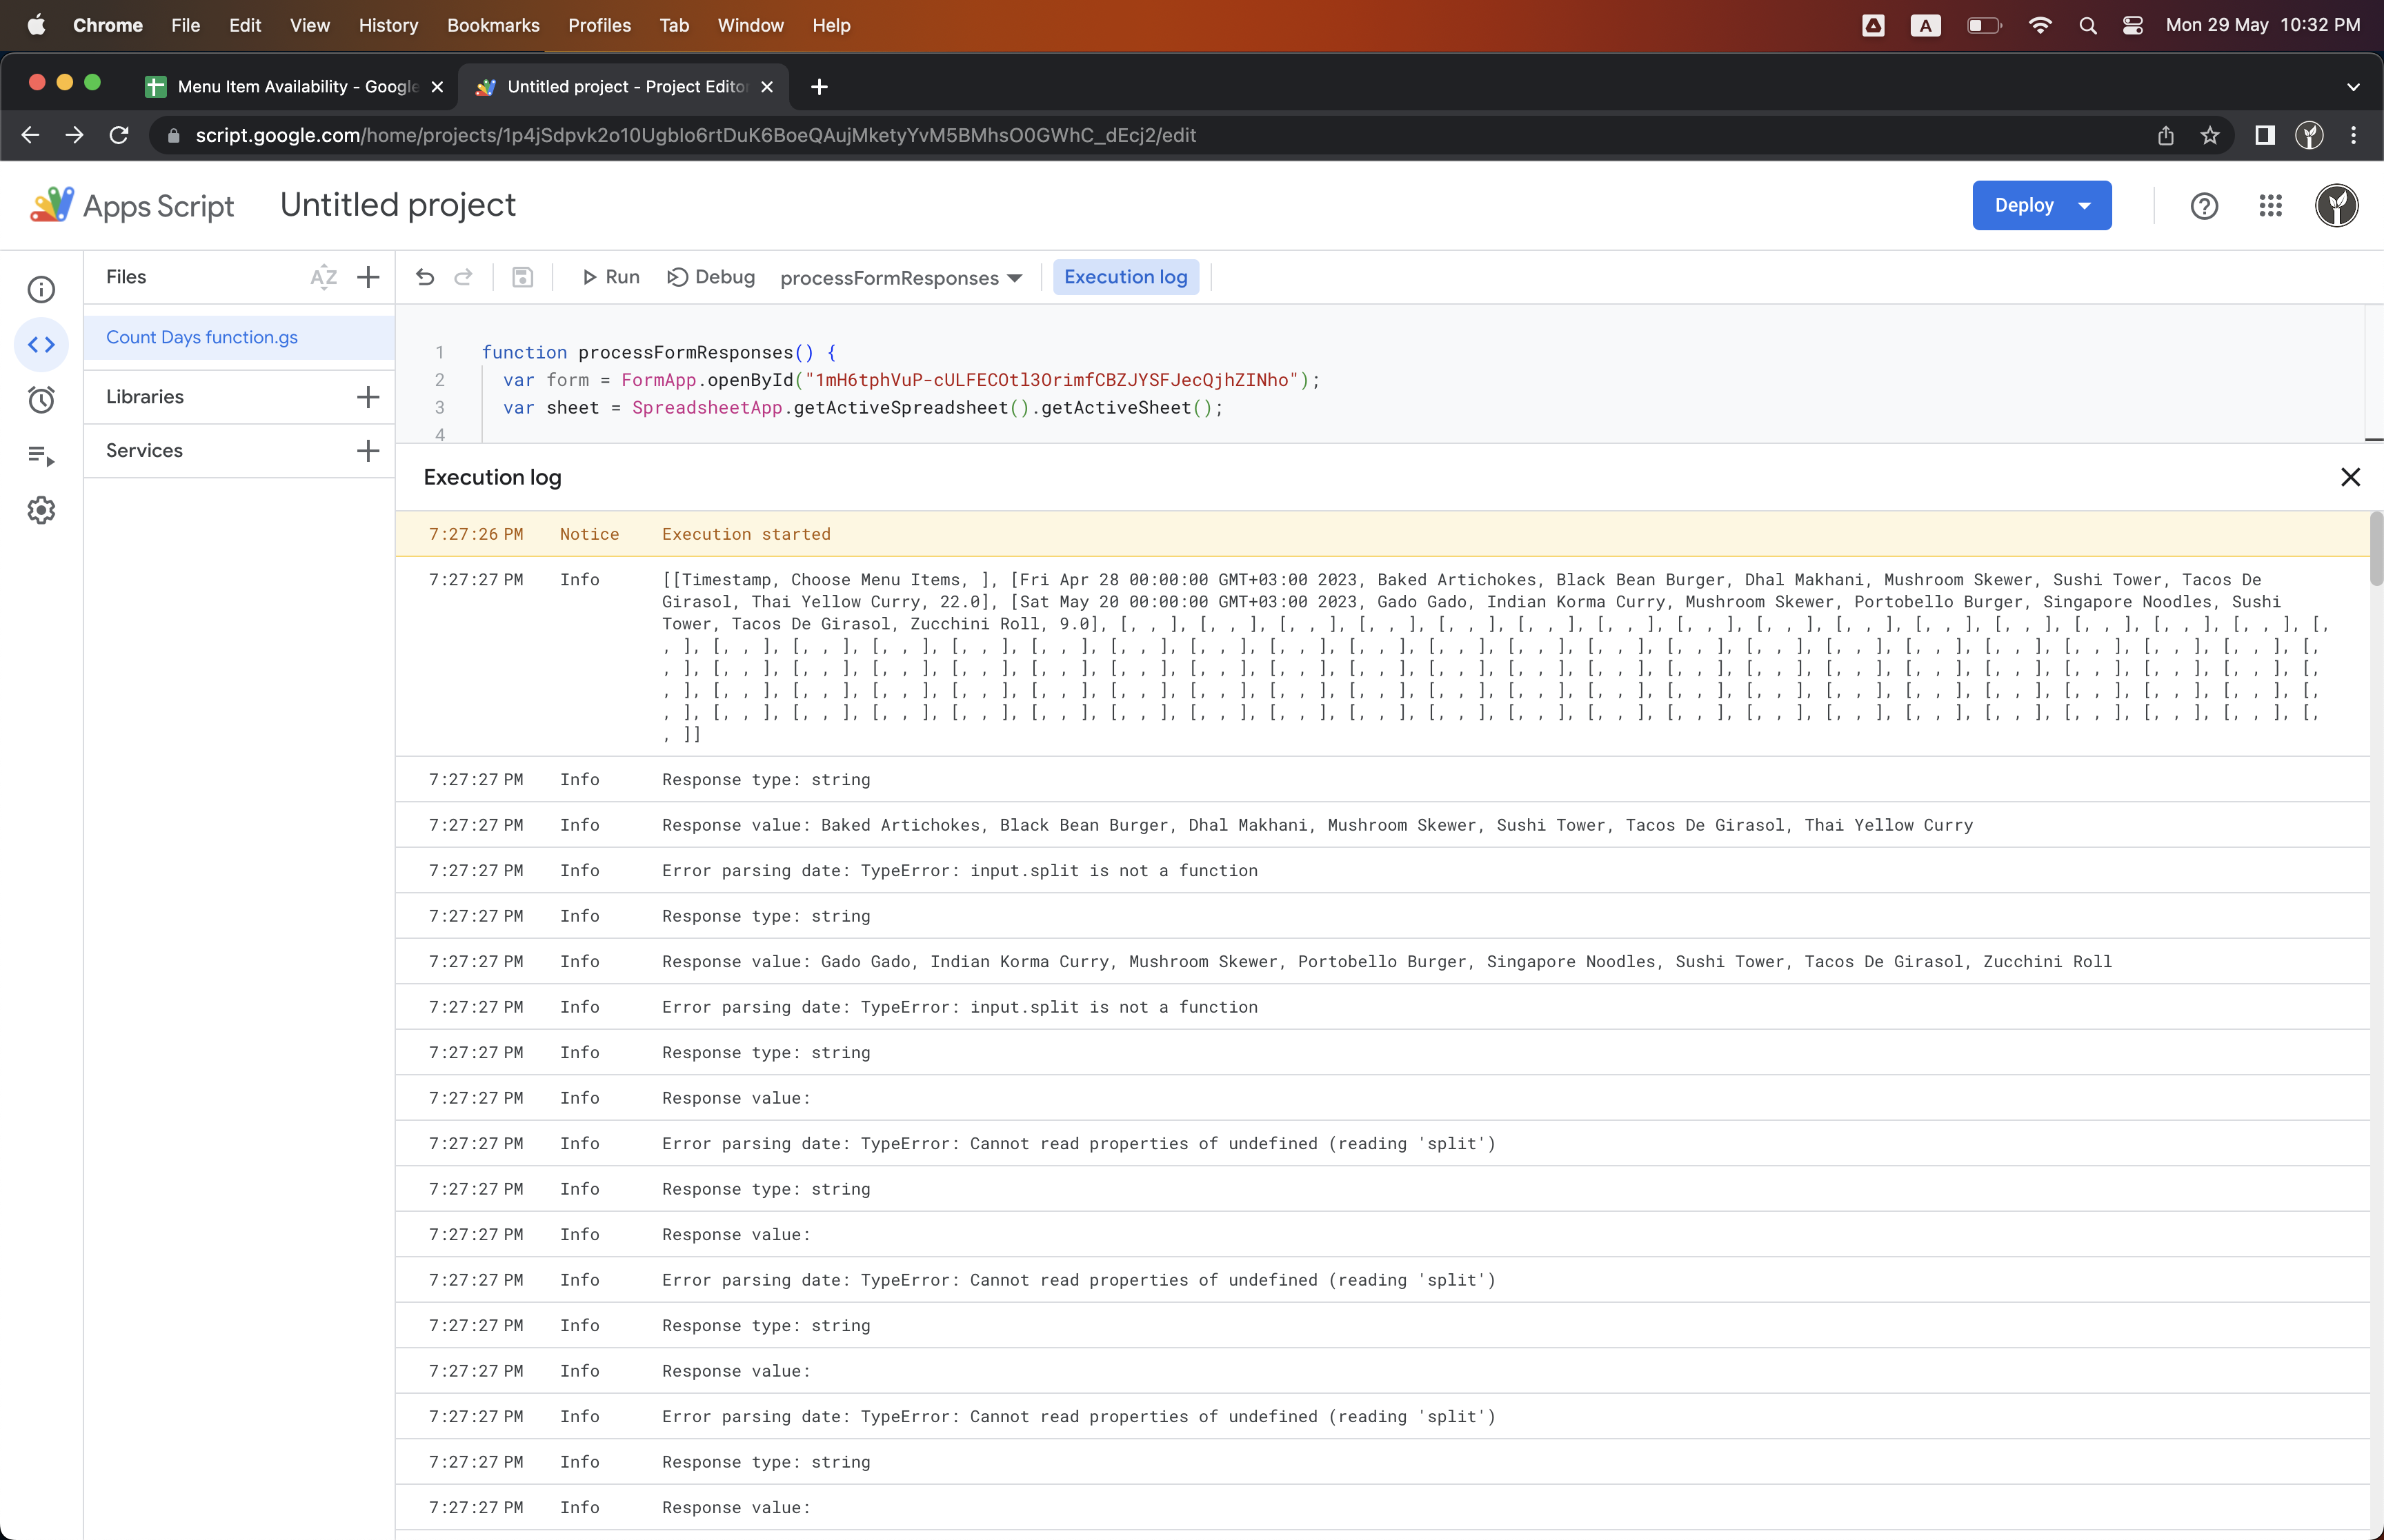Open Project Settings gear icon

pos(41,511)
